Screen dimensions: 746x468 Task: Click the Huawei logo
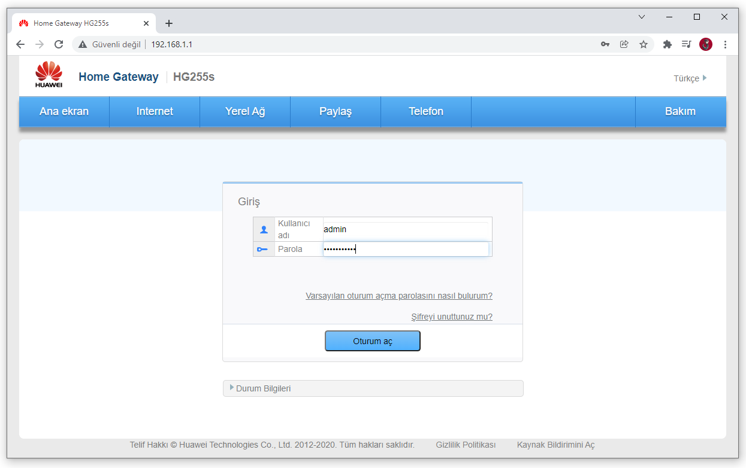click(49, 75)
